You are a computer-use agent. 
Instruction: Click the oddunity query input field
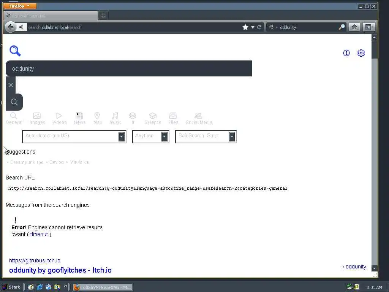(129, 68)
